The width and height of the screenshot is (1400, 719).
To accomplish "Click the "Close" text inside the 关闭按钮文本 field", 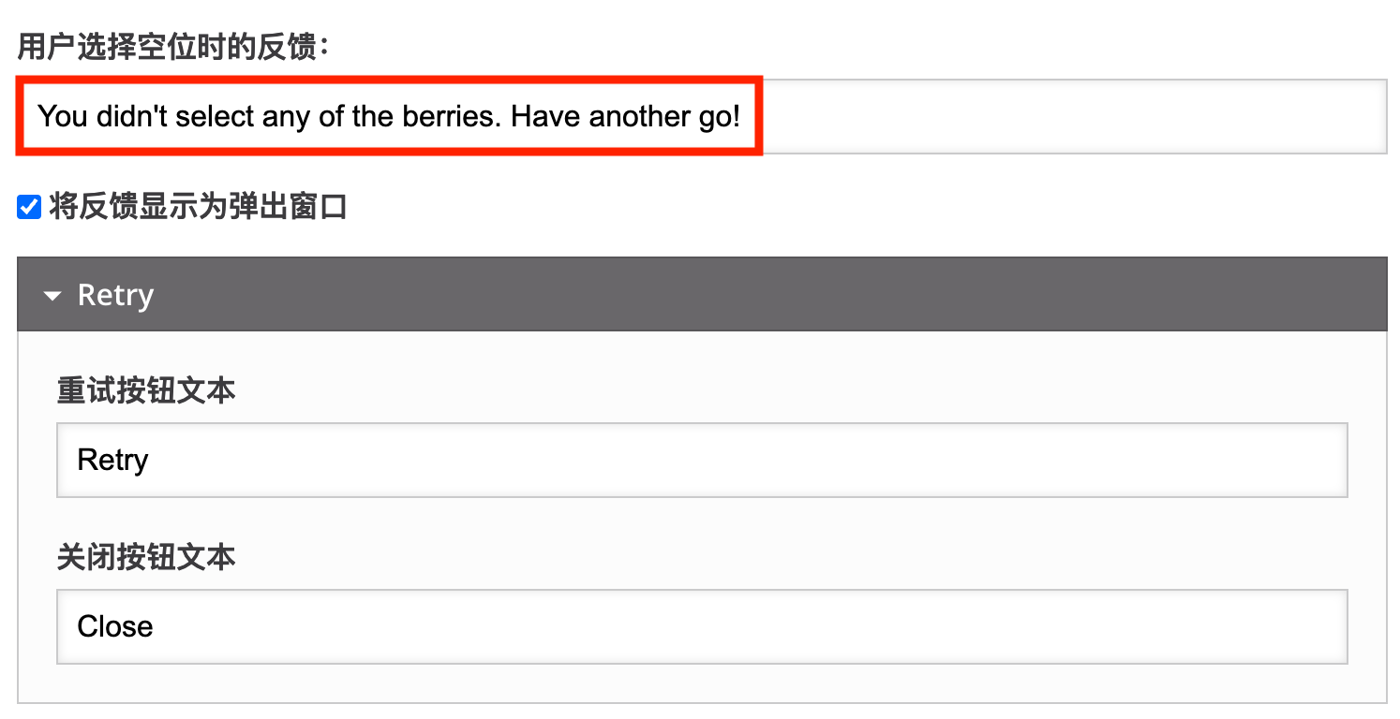I will pos(114,626).
